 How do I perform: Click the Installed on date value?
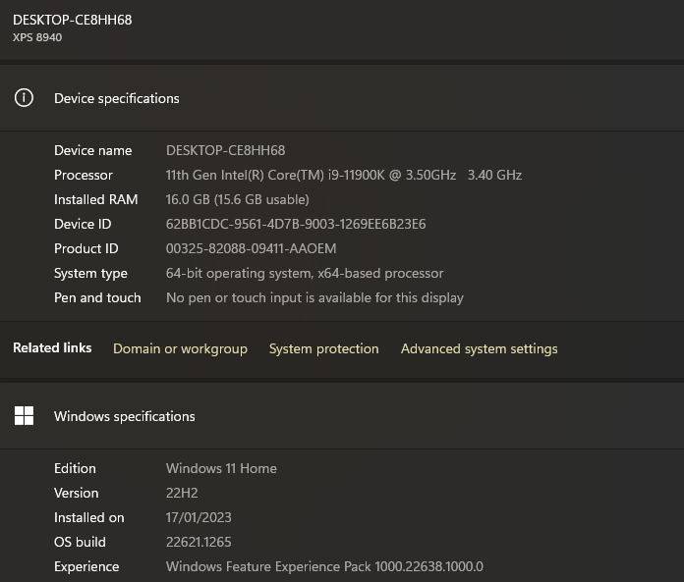199,517
